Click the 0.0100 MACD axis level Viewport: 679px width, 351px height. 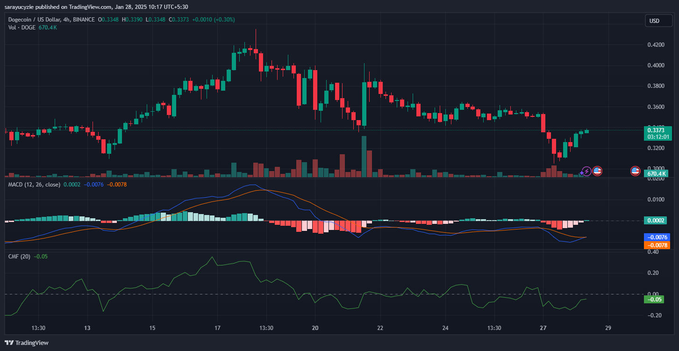click(655, 200)
